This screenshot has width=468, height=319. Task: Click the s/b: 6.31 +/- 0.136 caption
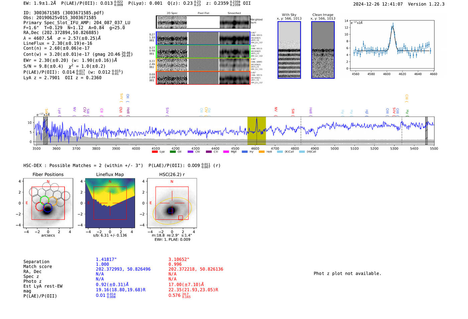click(x=110, y=235)
